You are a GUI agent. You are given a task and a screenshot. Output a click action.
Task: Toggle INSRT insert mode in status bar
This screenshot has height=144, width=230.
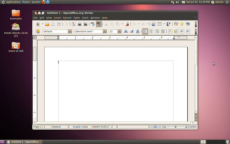coord(97,127)
